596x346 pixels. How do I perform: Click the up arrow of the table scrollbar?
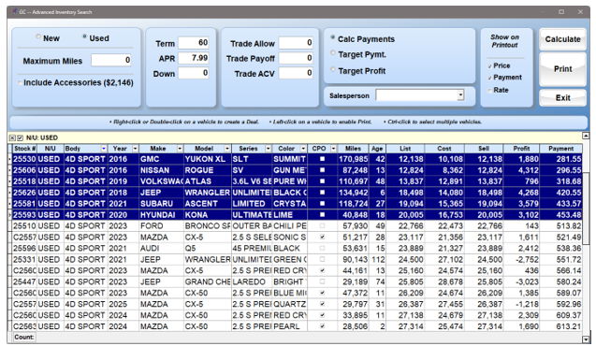click(586, 136)
